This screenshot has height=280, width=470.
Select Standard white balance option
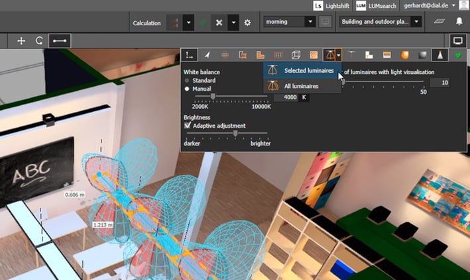(x=187, y=79)
